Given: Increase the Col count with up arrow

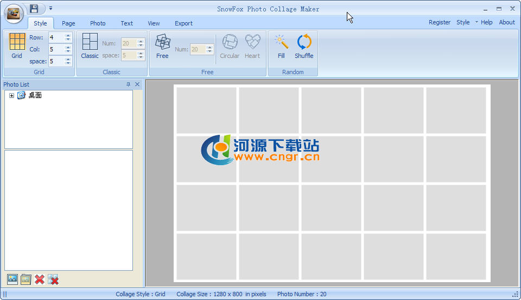Looking at the screenshot, I should [x=68, y=47].
